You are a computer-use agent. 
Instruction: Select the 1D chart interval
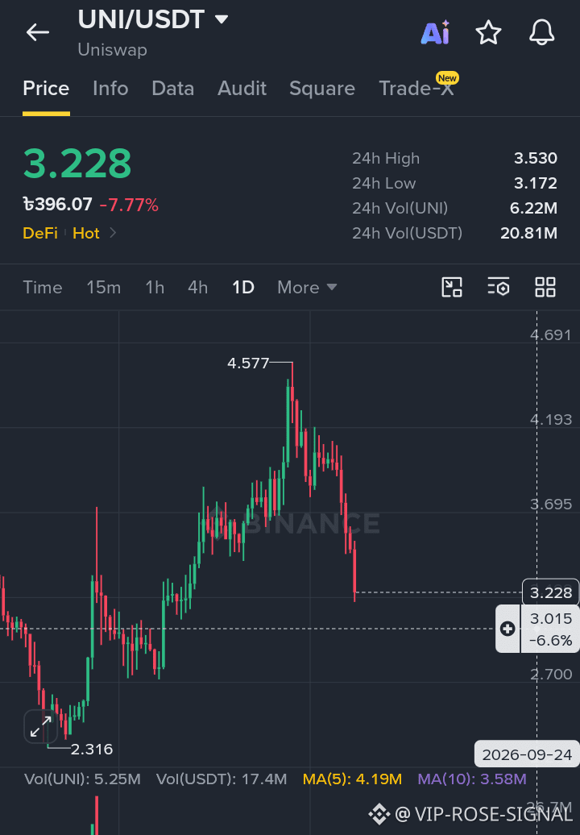[243, 288]
